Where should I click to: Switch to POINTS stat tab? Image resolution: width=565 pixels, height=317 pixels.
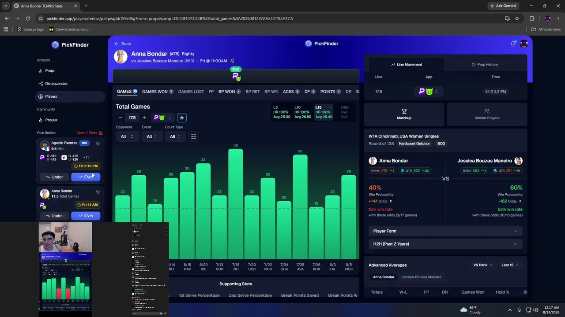coord(331,92)
